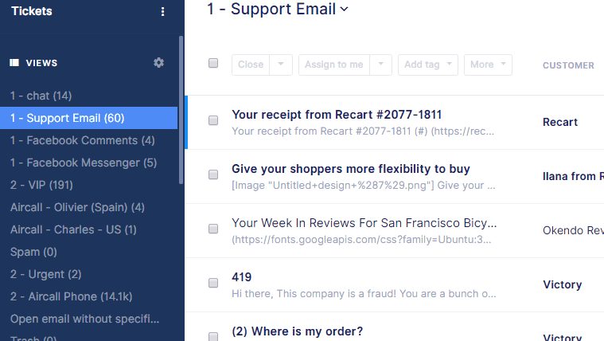Click preview text 'Hi there, This company is a fraud!'
Screen dimensions: 604x341
click(x=314, y=294)
